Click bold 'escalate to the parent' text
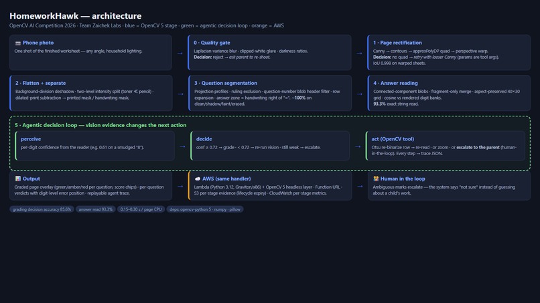Screen dimensions: 540x303 click(478, 148)
